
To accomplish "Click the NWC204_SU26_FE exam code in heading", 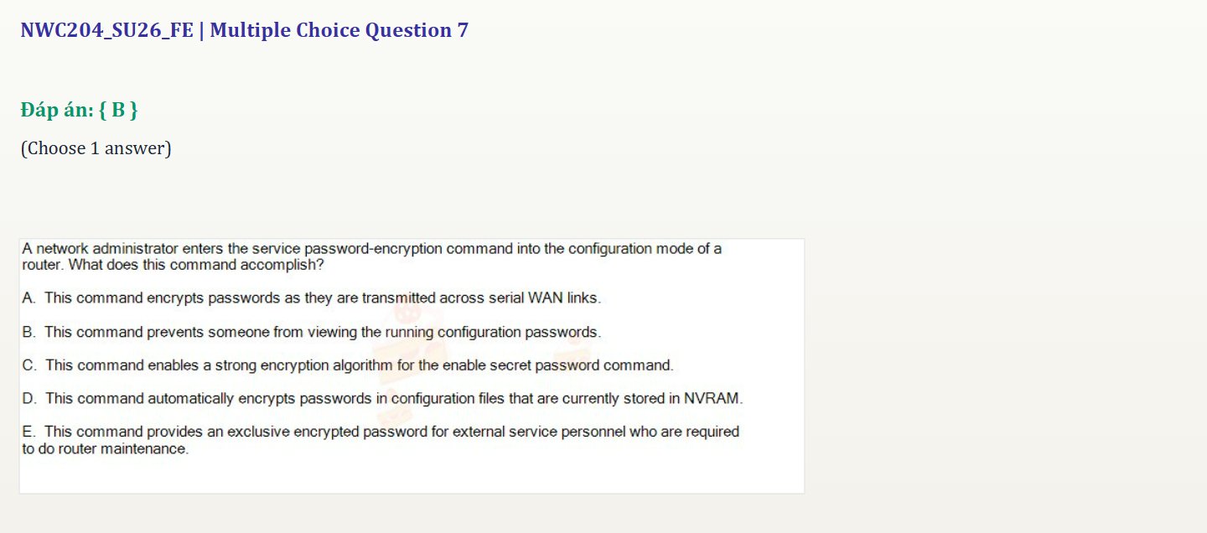I will tap(106, 31).
